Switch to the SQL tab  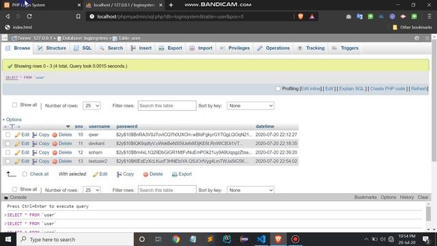[83, 49]
